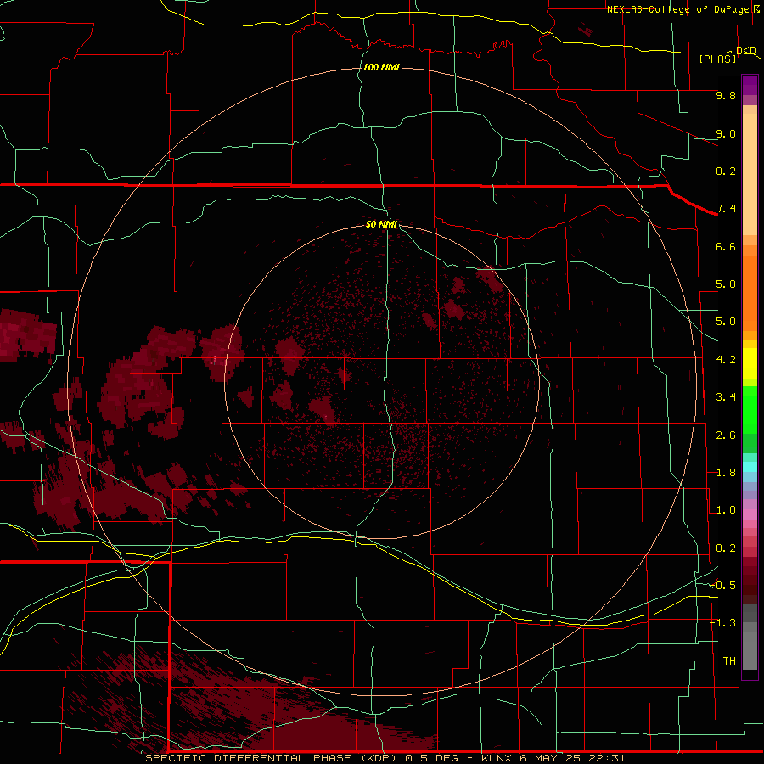
Task: Click the [PHAS] label above the color scale
Action: tap(717, 59)
